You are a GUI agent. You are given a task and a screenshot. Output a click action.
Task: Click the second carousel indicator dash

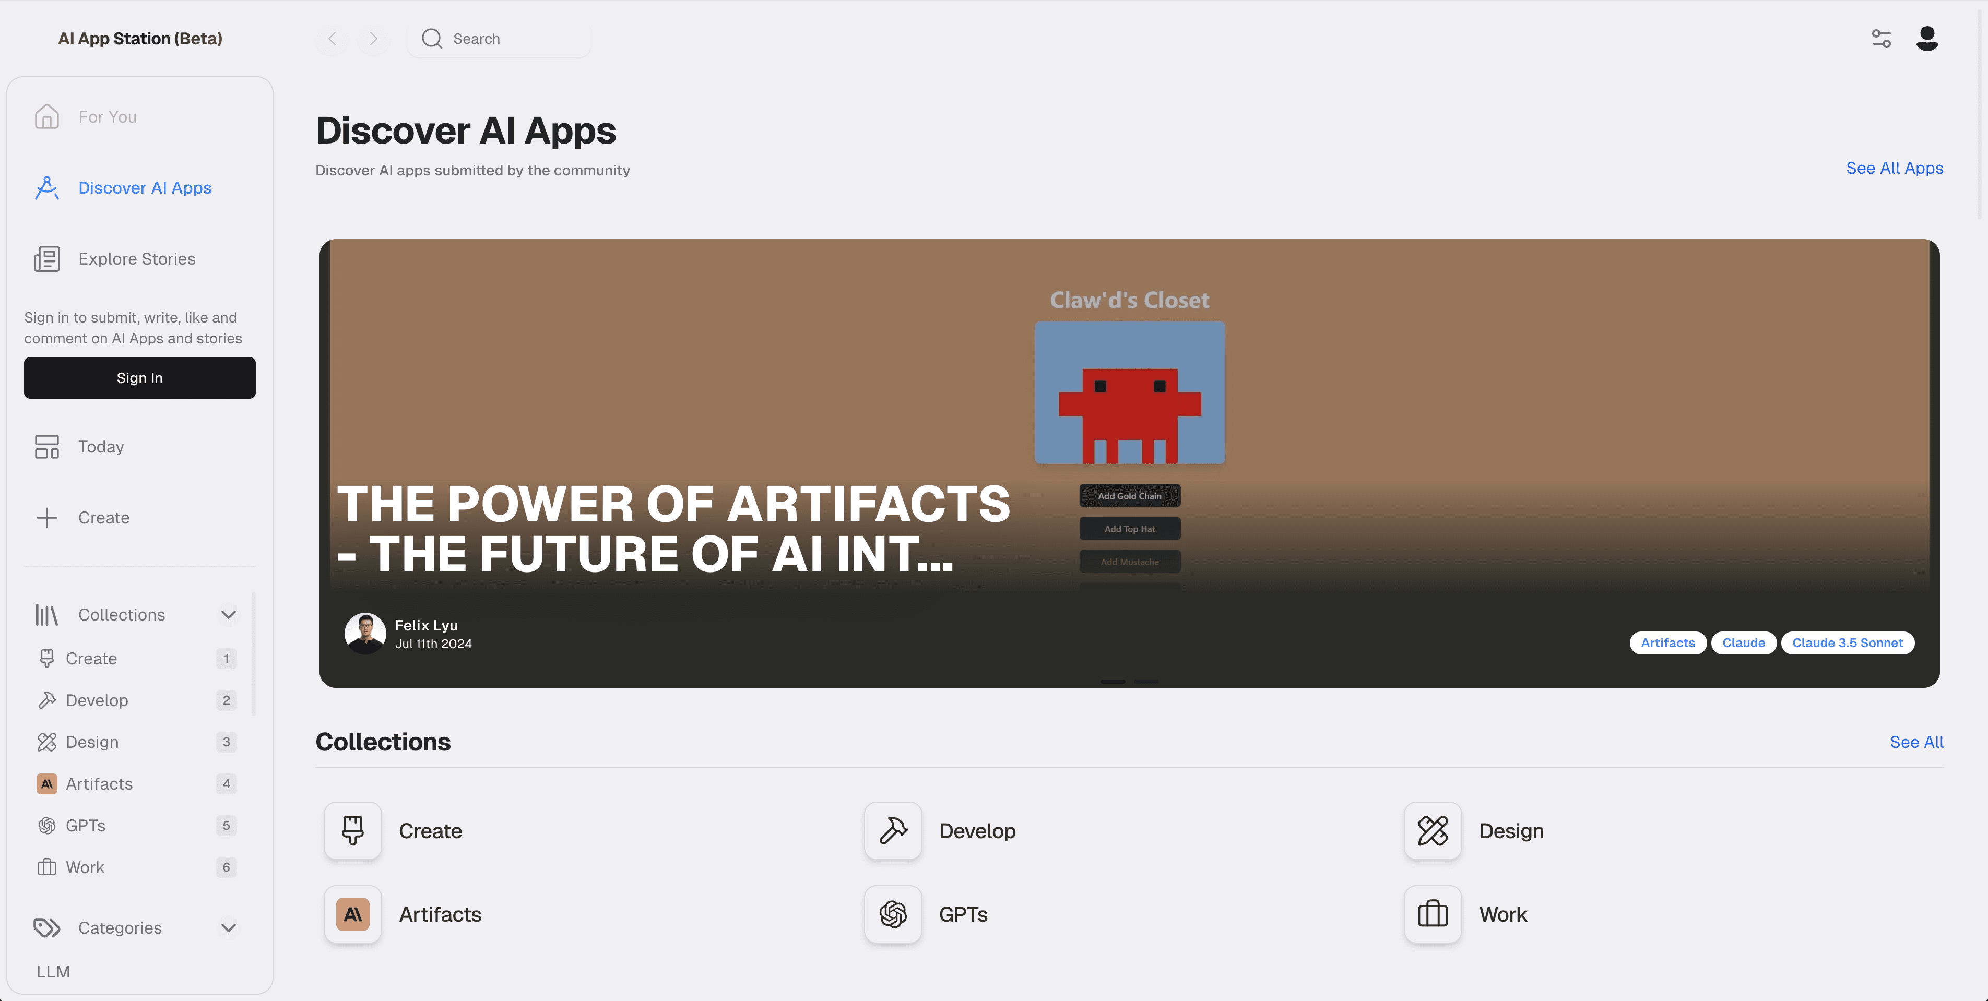[1145, 681]
